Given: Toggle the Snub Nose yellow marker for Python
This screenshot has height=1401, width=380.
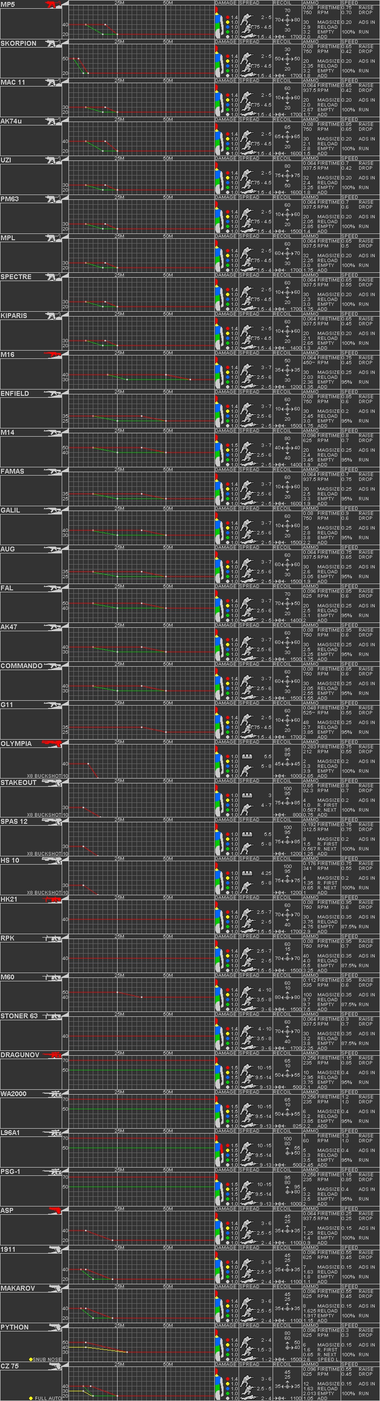Looking at the screenshot, I should click(31, 1360).
